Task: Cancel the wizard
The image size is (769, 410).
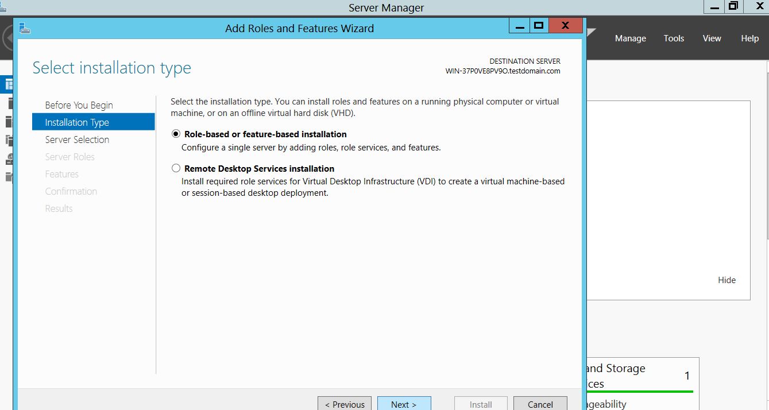Action: click(540, 404)
